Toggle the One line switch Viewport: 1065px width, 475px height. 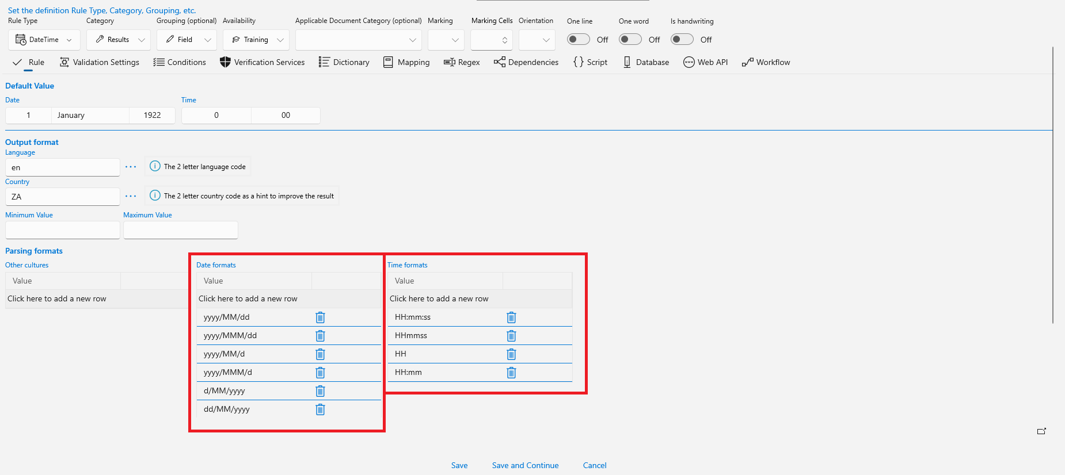(579, 39)
